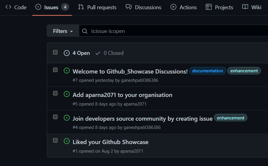
Task: Open author link ganeshpatil386386 on issue #7
Action: 139,80
